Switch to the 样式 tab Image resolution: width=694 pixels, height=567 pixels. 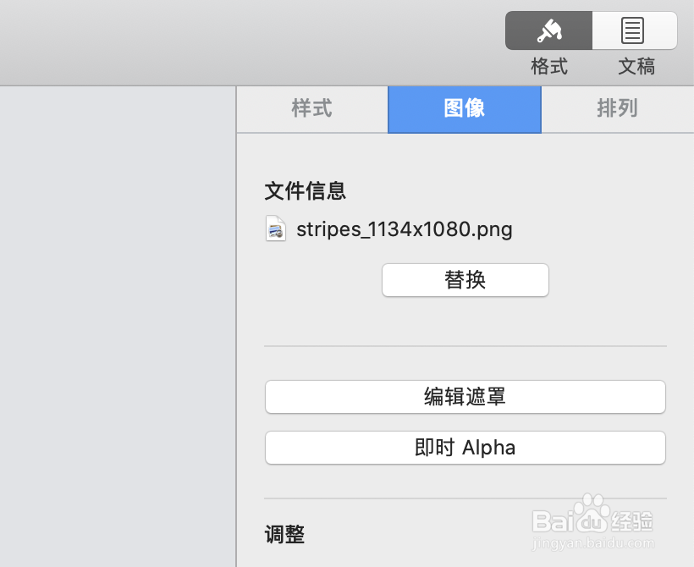pyautogui.click(x=312, y=109)
